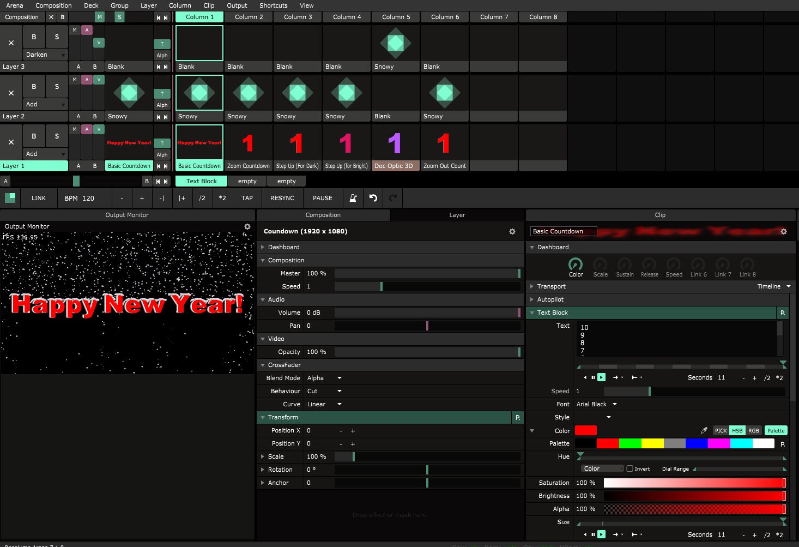799x547 pixels.
Task: Click the metronome icon in the tempo toolbar
Action: point(353,198)
